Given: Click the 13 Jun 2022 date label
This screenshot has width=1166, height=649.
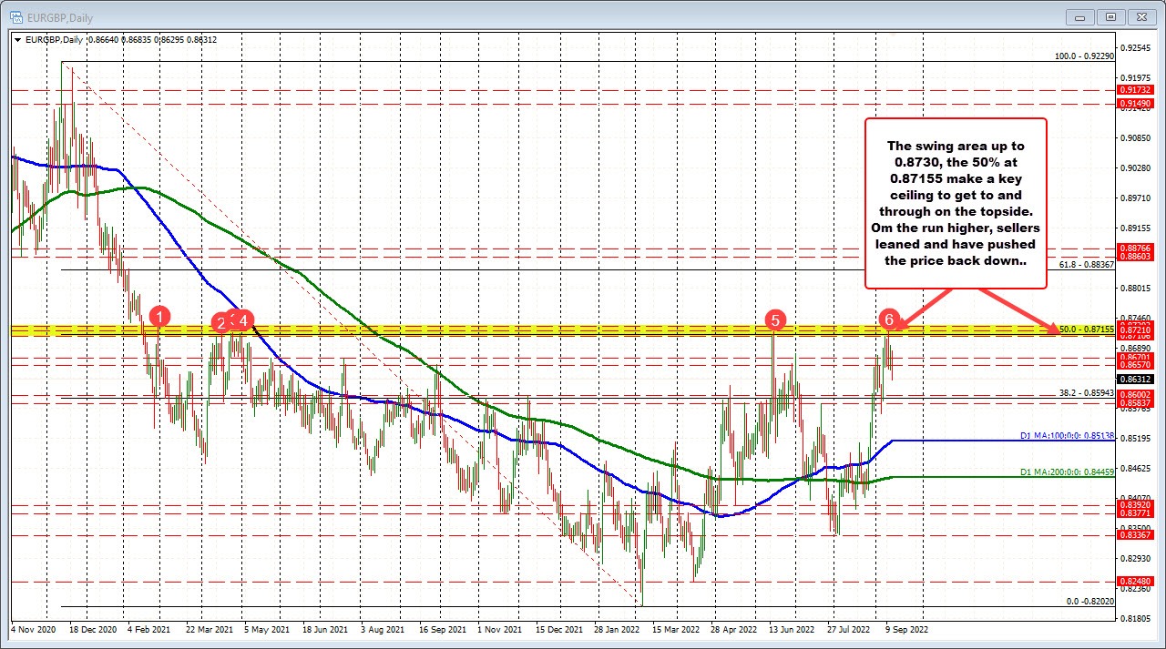Looking at the screenshot, I should pyautogui.click(x=792, y=628).
